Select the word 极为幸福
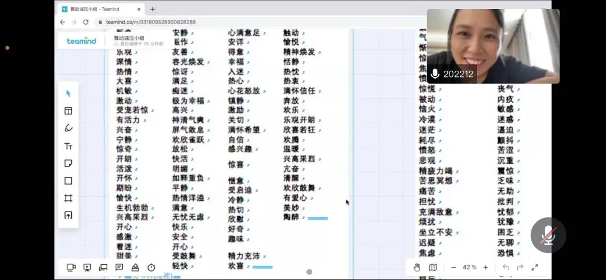 point(188,100)
